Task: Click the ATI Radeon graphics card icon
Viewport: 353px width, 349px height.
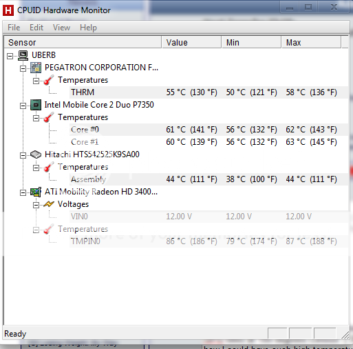Action: pos(36,192)
